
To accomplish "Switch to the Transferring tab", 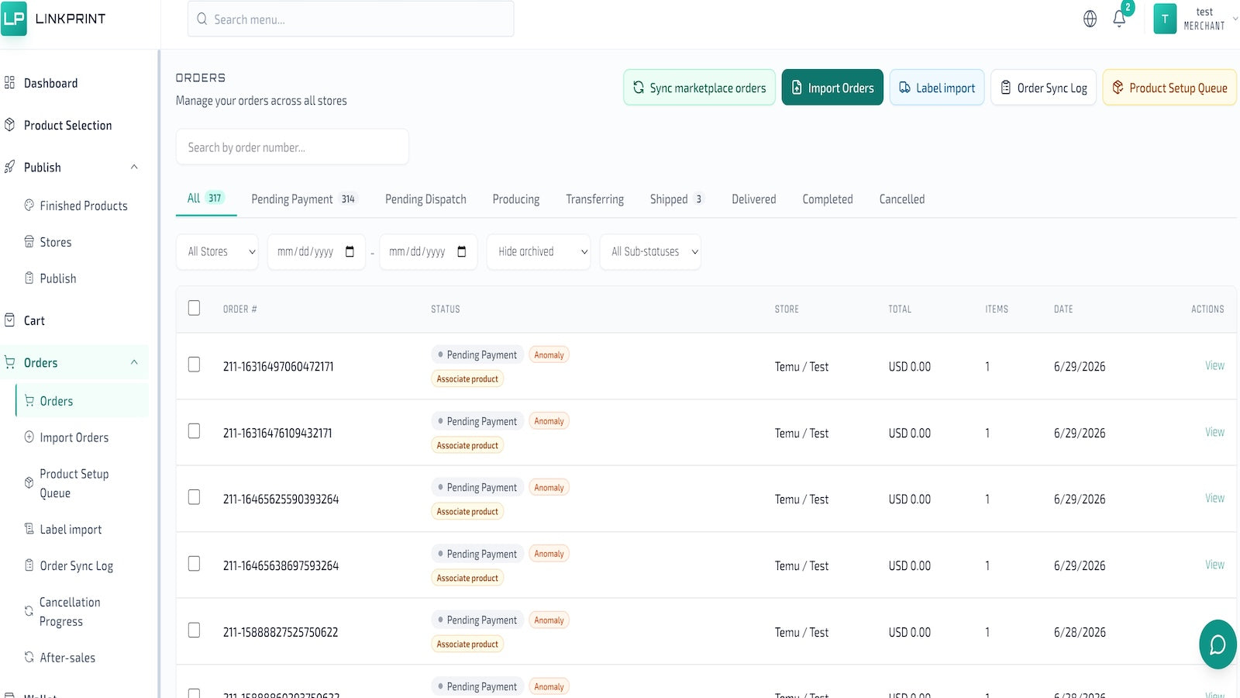I will point(594,199).
